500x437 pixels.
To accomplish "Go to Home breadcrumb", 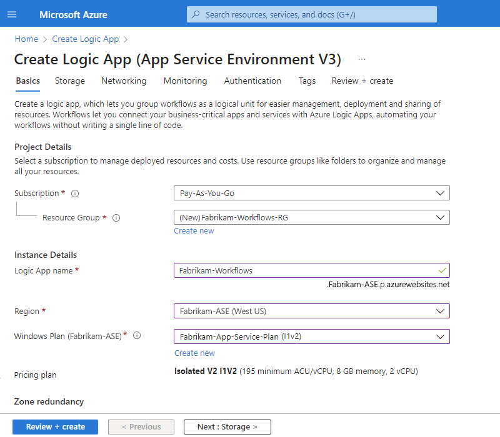I will pyautogui.click(x=26, y=39).
